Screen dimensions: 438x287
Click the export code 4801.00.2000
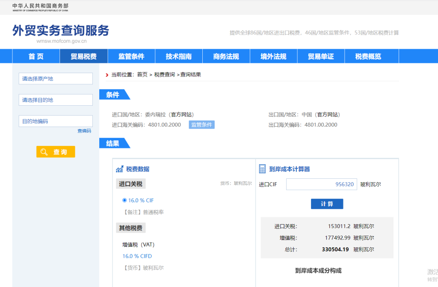[x=321, y=124]
